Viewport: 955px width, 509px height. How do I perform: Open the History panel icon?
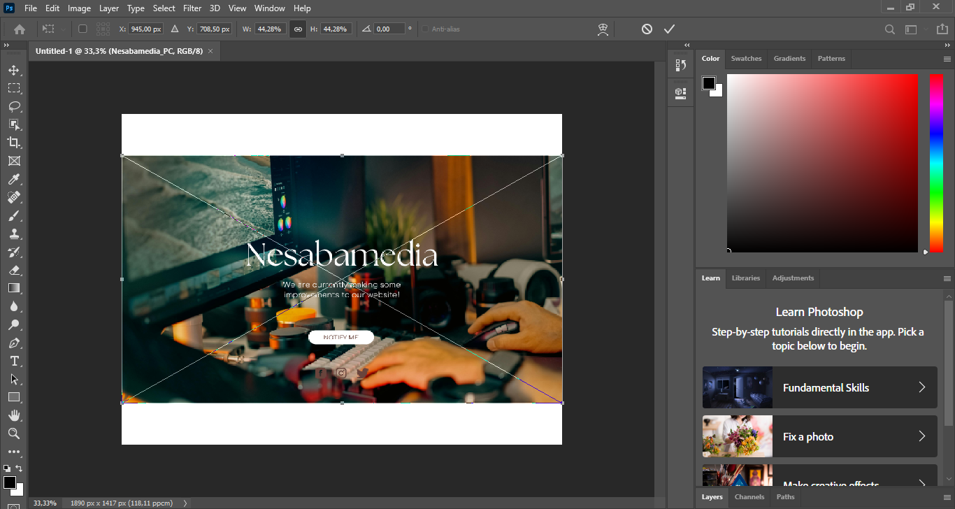pyautogui.click(x=680, y=66)
